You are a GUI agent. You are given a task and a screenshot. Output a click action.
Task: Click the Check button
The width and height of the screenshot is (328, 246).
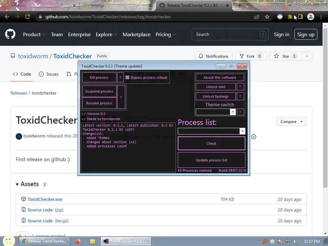tap(211, 143)
